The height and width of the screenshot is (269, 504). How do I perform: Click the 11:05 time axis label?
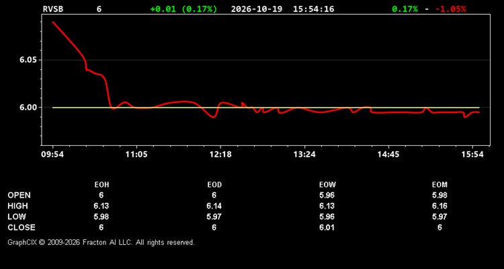tap(136, 155)
